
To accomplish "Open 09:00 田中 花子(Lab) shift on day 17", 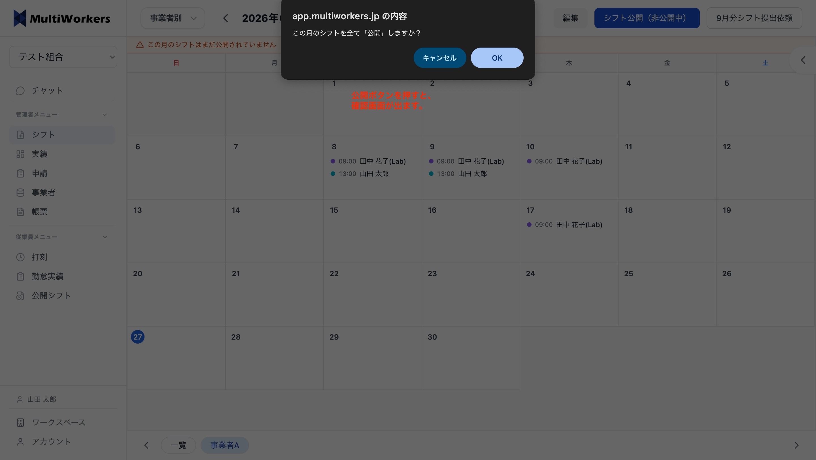I will pos(564,225).
